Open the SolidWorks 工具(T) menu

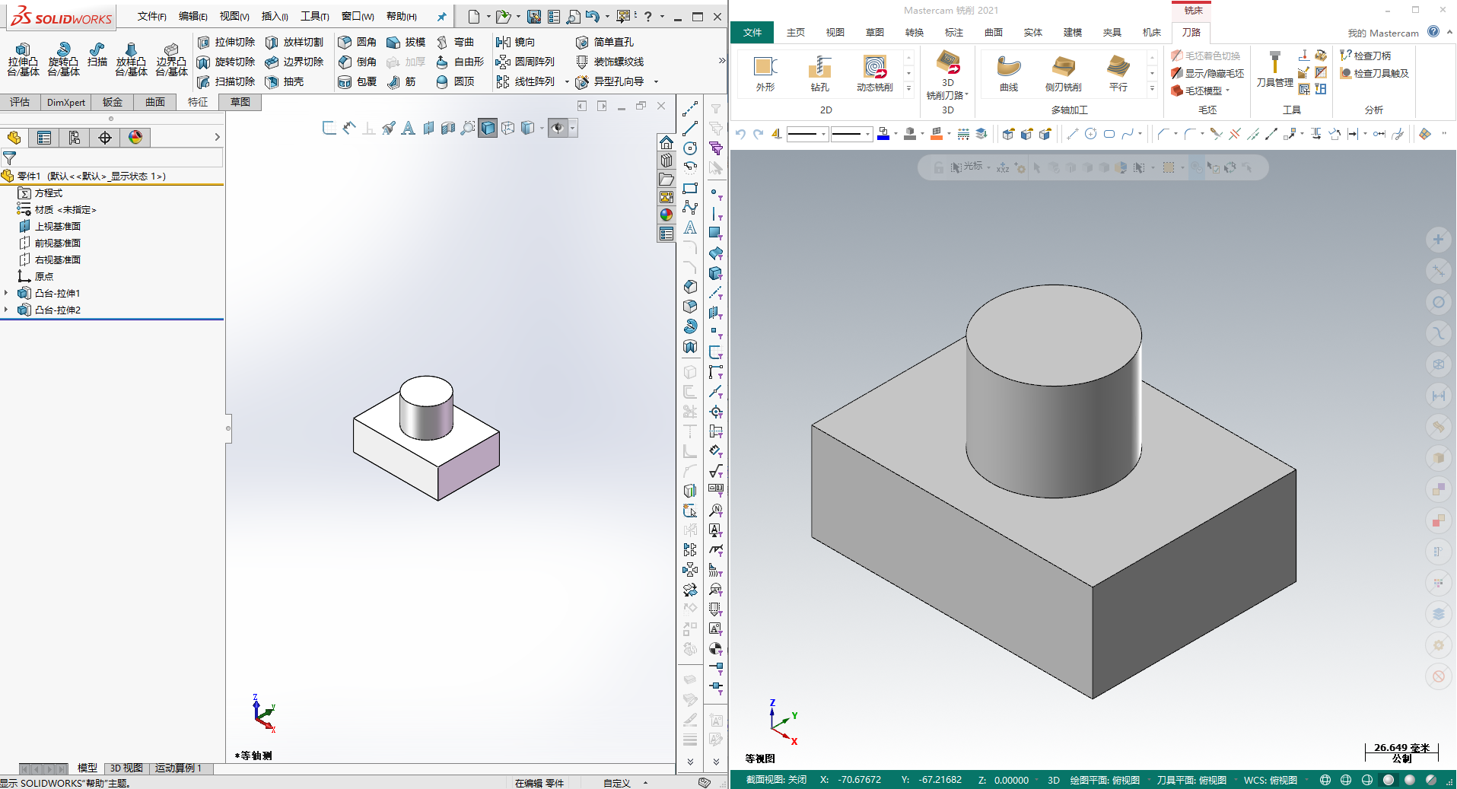315,17
